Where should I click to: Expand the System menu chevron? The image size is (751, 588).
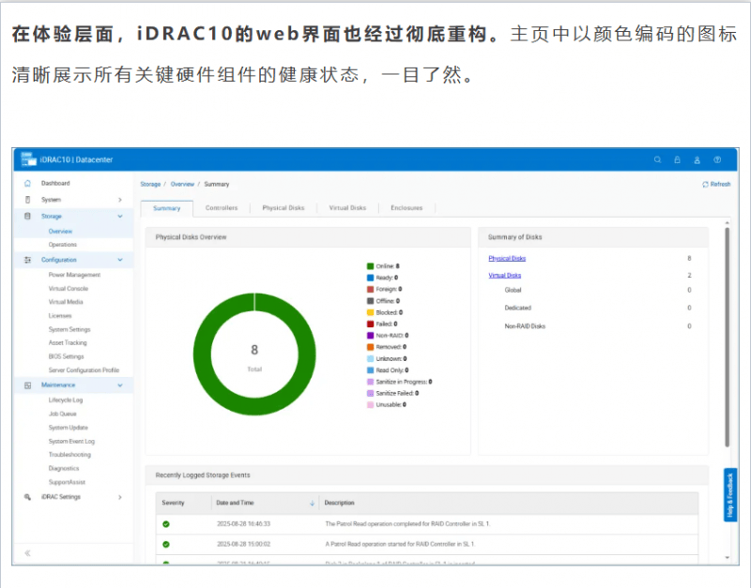tap(119, 200)
